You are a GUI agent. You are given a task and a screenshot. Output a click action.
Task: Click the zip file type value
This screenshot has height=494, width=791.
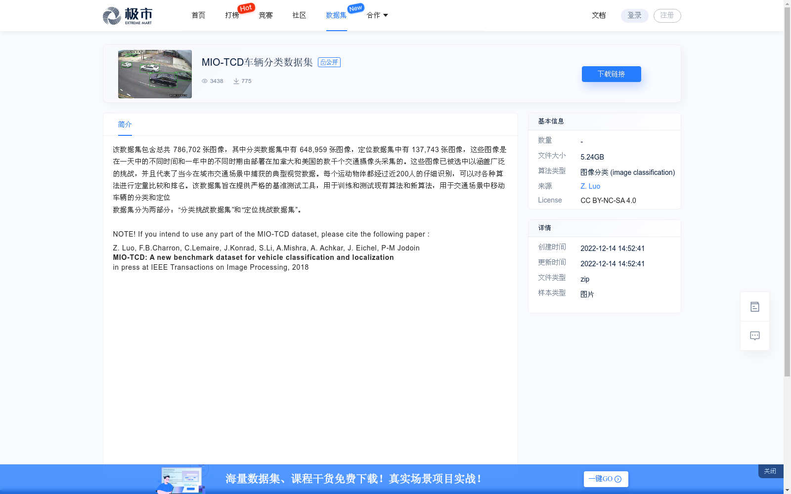[x=585, y=279]
